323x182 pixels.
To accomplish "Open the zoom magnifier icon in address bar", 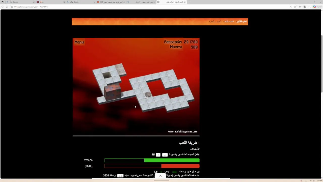I will pos(291,7).
